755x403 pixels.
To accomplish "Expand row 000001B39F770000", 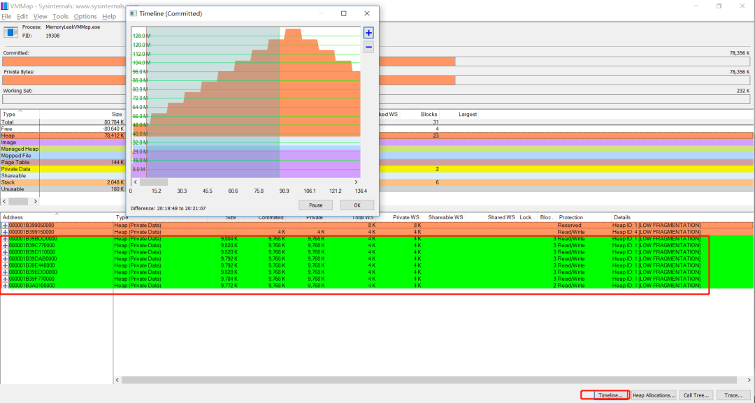I will pos(6,279).
